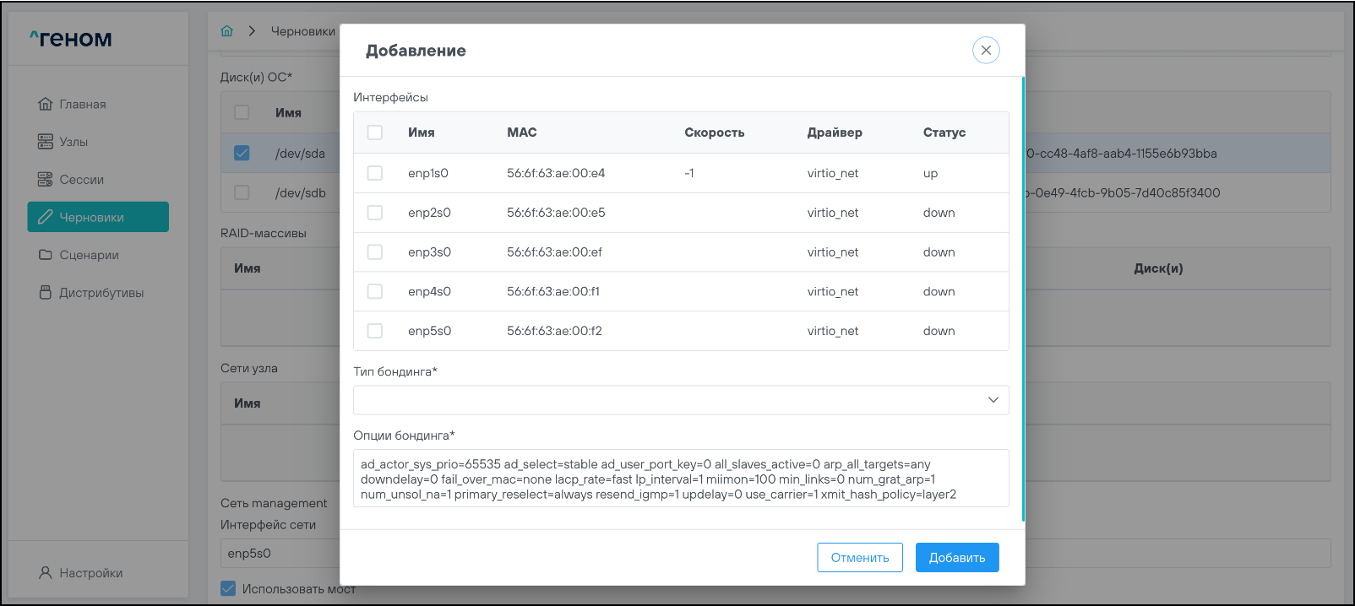
Task: Toggle the select-all interfaces header checkbox
Action: tap(375, 133)
